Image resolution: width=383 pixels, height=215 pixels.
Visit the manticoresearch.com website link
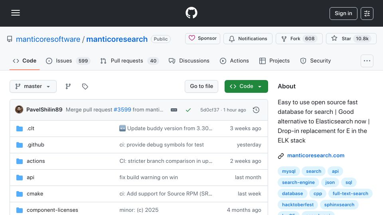[316, 156]
